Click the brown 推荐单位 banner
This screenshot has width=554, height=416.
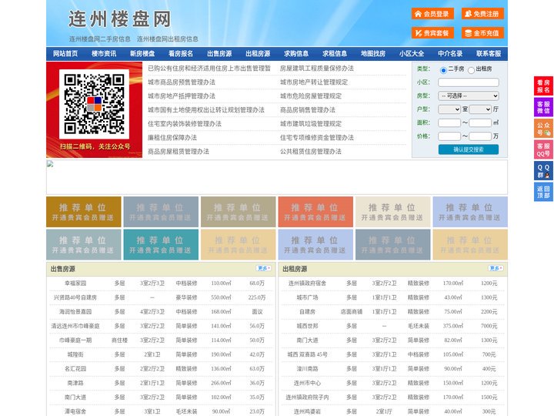tap(84, 212)
